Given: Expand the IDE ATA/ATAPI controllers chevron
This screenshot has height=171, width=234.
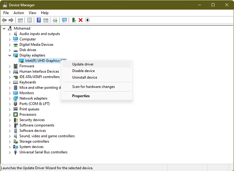Looking at the screenshot, I should coord(10,77).
